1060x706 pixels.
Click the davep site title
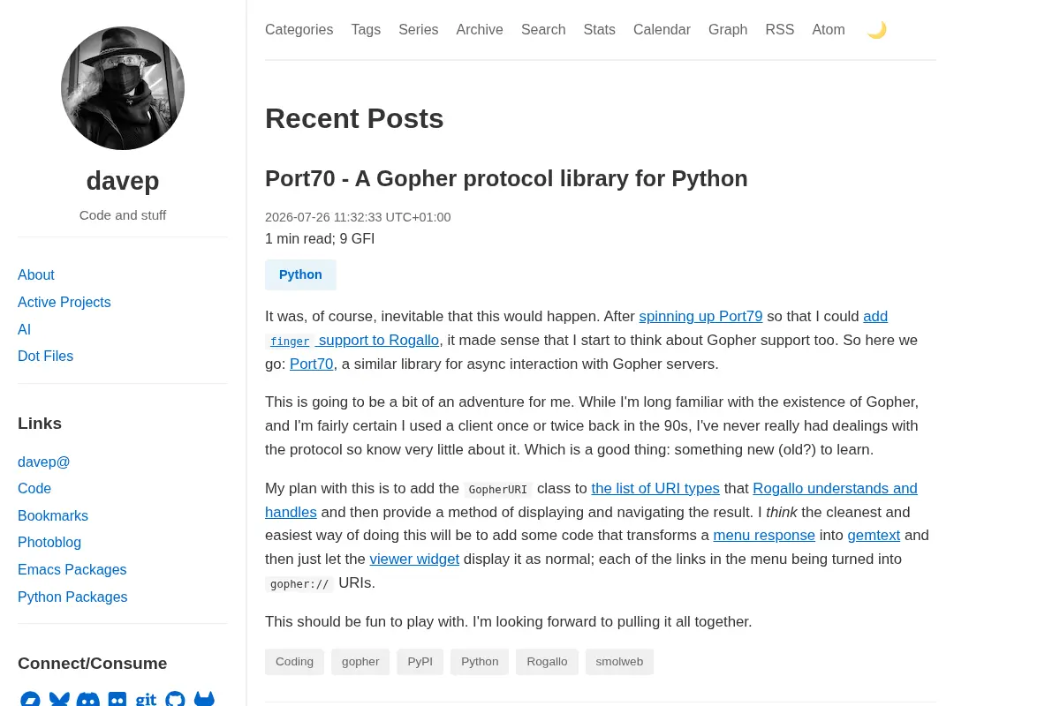pyautogui.click(x=123, y=181)
